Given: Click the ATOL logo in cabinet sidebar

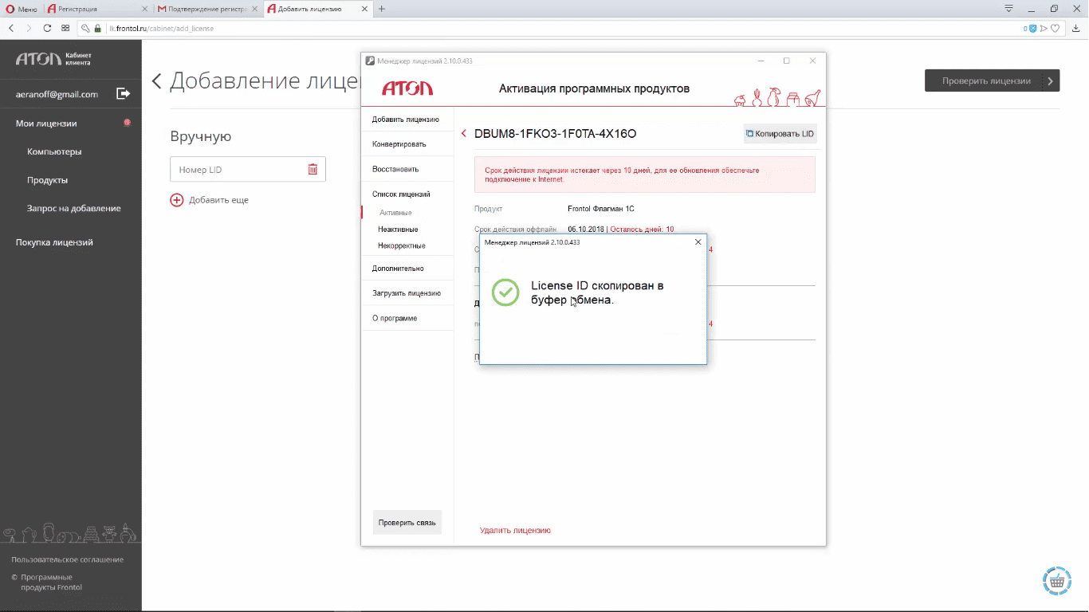Looking at the screenshot, I should coord(38,60).
